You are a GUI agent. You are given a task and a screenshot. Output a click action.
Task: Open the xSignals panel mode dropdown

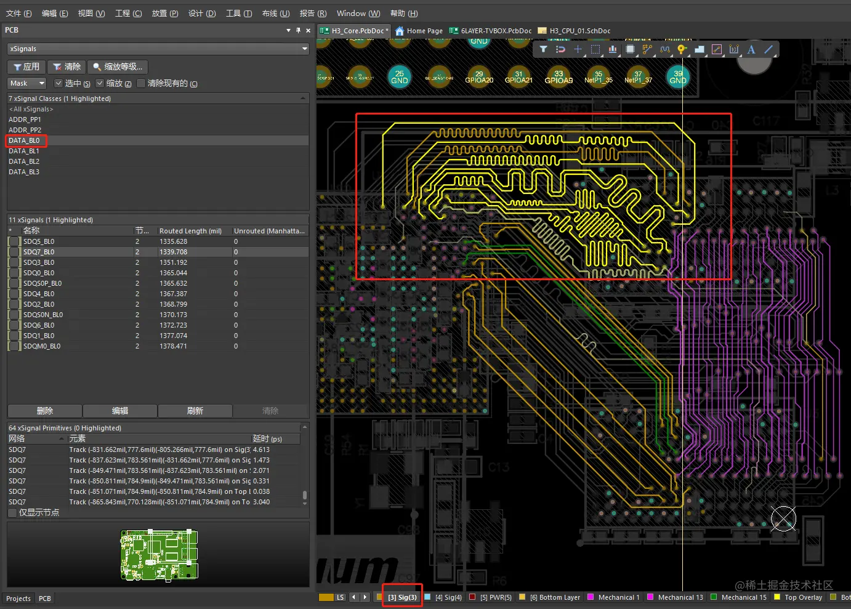(304, 49)
